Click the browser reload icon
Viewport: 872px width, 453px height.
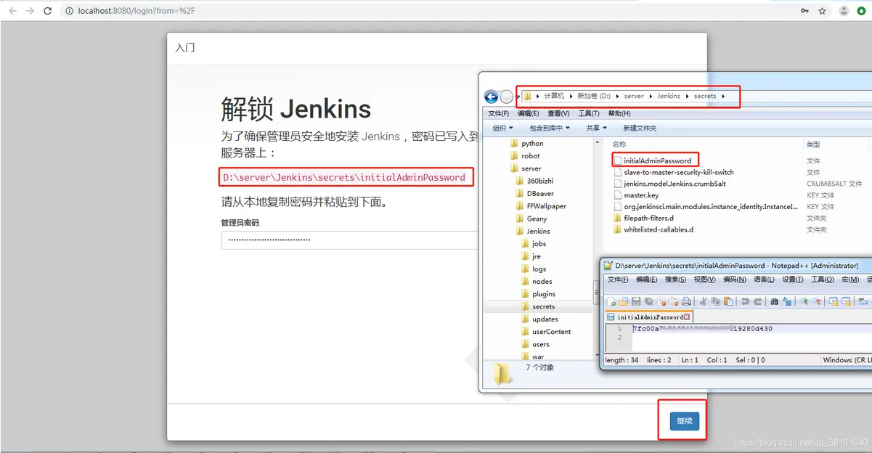(x=48, y=11)
